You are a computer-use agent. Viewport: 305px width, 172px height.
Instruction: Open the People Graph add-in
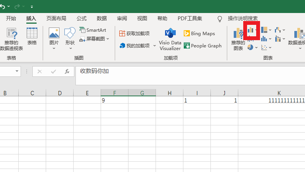coord(202,45)
